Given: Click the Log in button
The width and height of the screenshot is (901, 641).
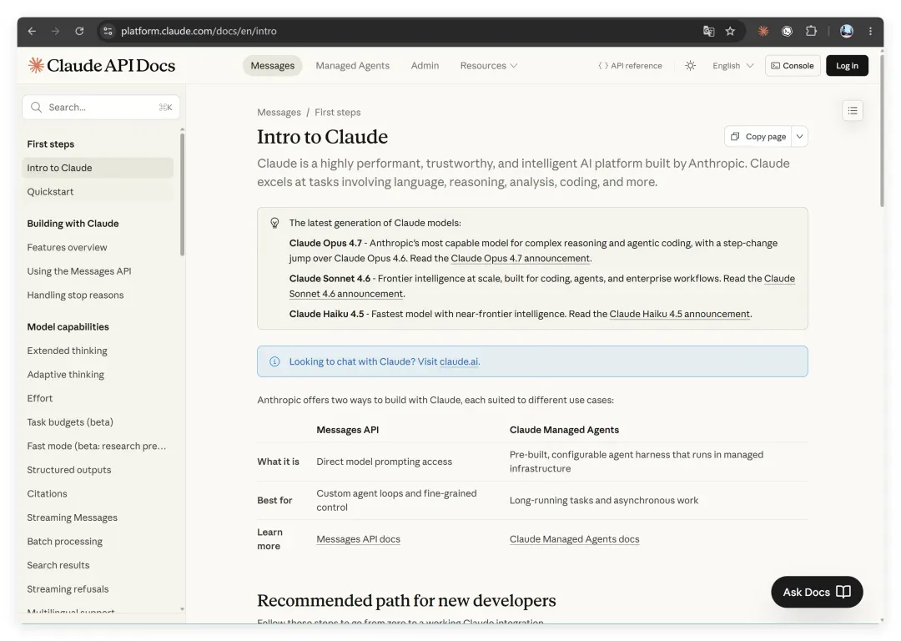Looking at the screenshot, I should point(847,66).
